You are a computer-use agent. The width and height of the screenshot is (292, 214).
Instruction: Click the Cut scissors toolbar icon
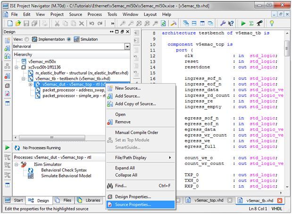point(57,23)
